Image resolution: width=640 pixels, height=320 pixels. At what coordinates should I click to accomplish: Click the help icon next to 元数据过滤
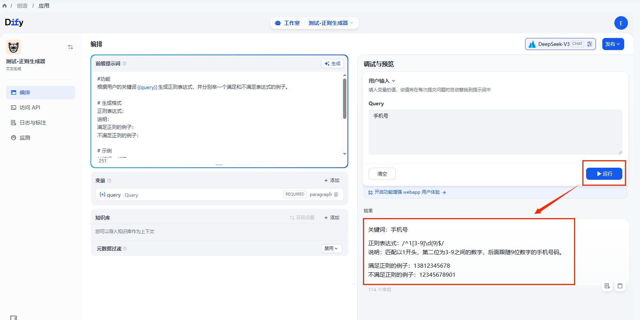click(x=125, y=249)
